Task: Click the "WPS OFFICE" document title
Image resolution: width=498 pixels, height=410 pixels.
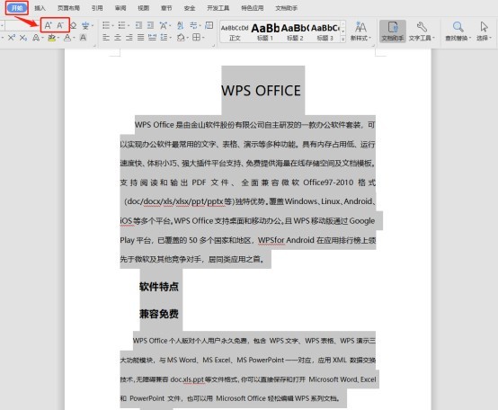Action: 261,91
